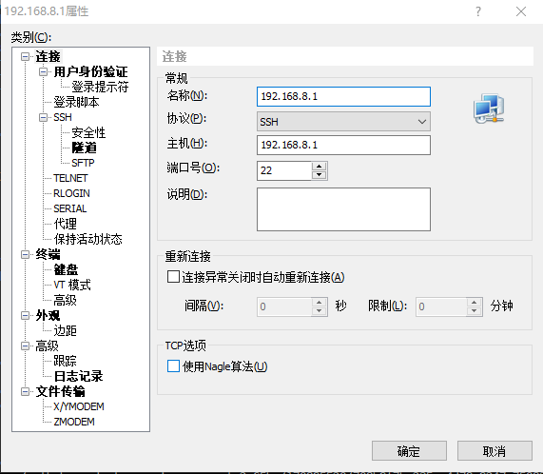Close the 192.168.8.1 properties dialog

coord(521,11)
